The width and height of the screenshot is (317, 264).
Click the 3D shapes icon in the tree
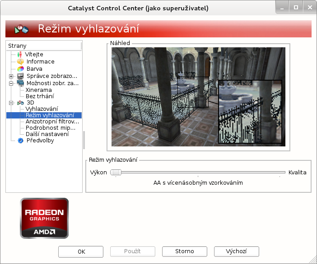click(x=20, y=103)
